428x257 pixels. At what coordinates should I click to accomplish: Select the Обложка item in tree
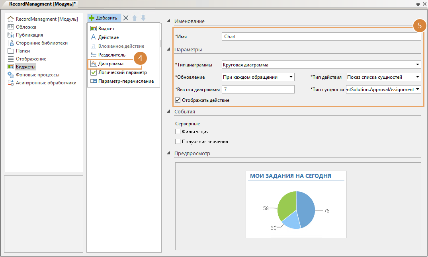point(26,27)
